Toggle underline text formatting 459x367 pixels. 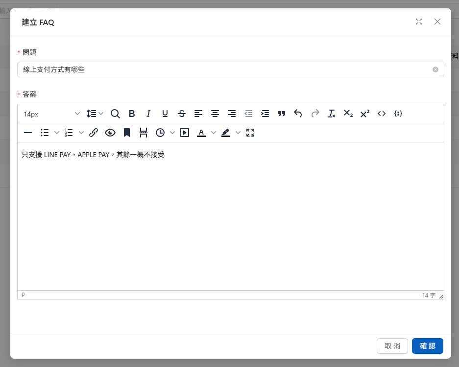165,114
